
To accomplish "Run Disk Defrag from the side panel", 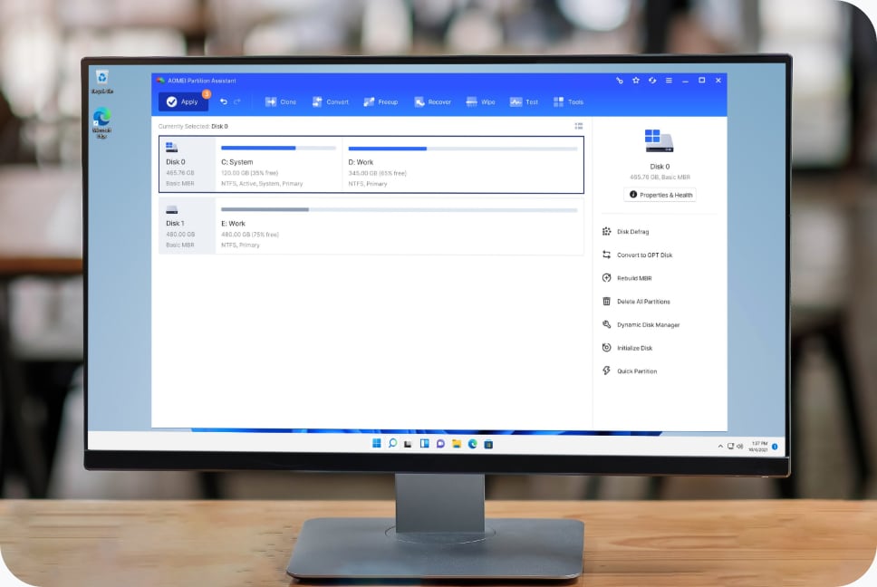I will tap(626, 231).
